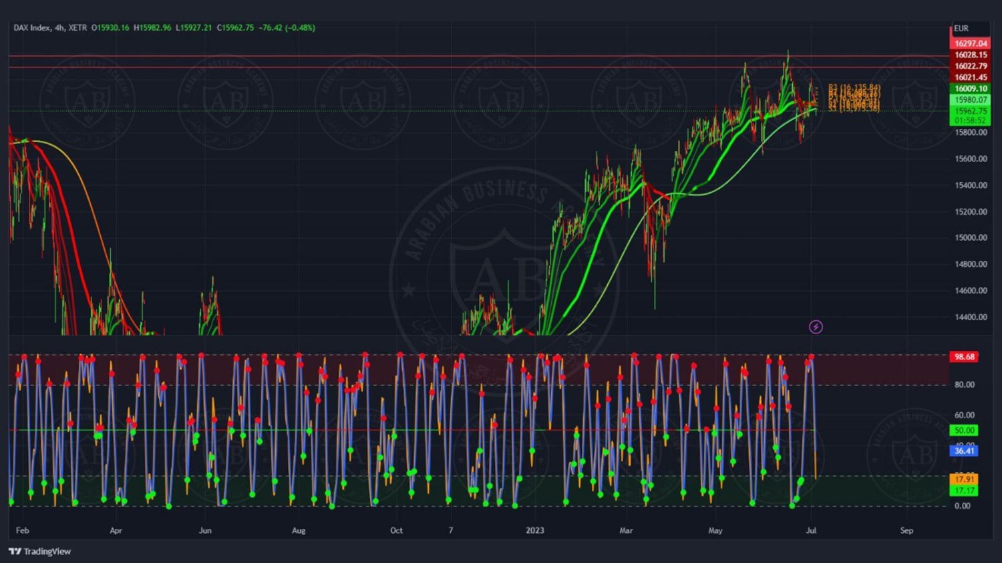The height and width of the screenshot is (563, 1002).
Task: Click the oscillator 0.00 level label
Action: coord(963,506)
